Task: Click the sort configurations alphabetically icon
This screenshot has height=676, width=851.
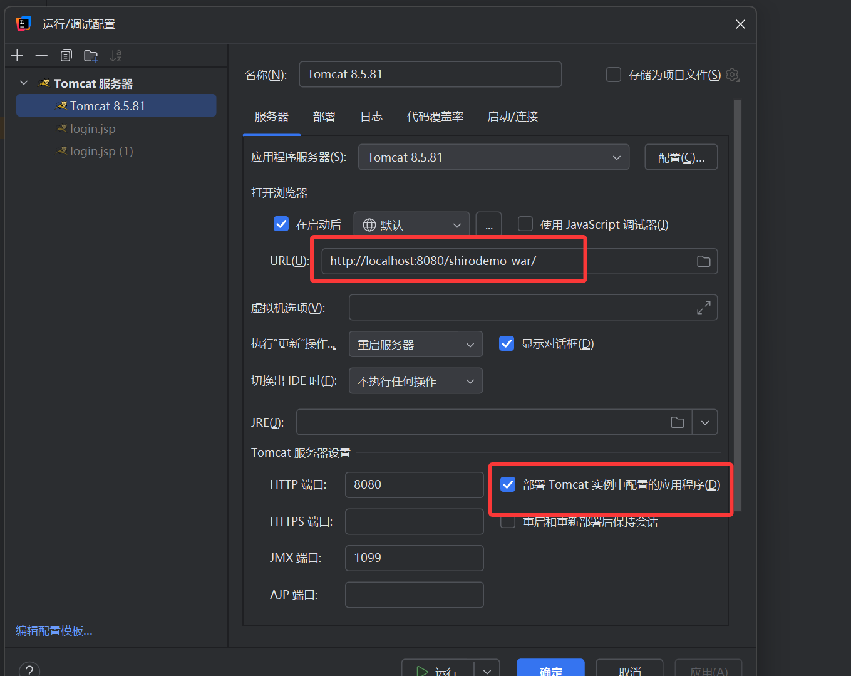Action: pos(115,56)
